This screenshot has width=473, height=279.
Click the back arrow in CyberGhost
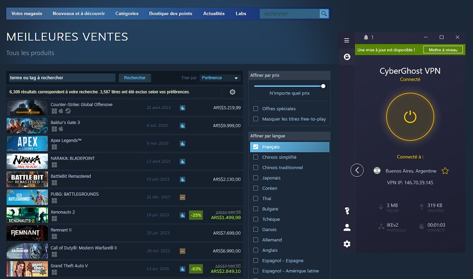click(357, 170)
